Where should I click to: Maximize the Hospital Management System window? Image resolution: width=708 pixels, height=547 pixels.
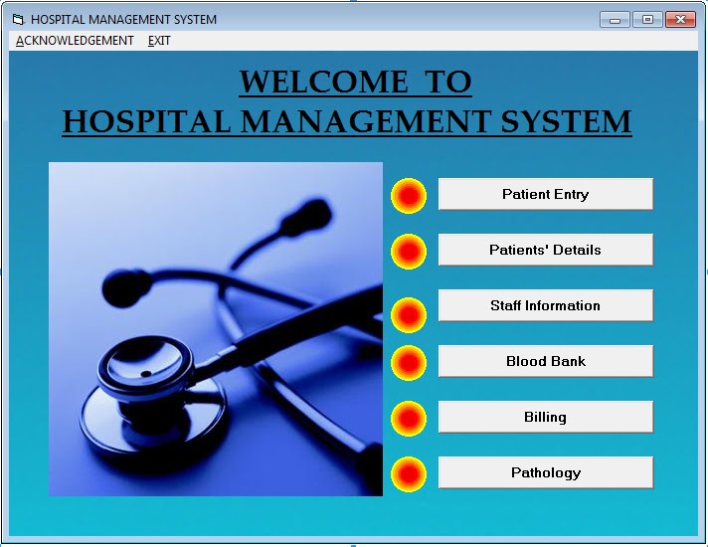point(647,20)
